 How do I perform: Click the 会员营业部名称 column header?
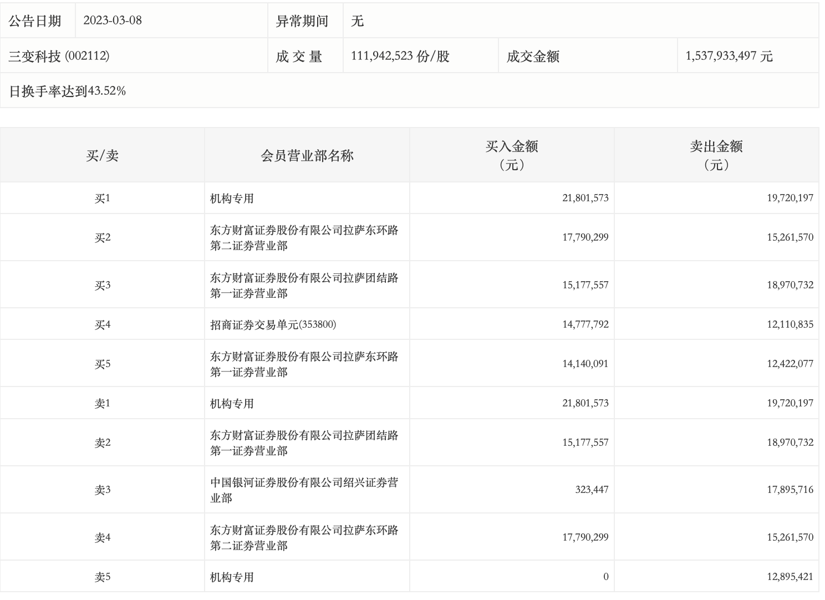pyautogui.click(x=307, y=155)
